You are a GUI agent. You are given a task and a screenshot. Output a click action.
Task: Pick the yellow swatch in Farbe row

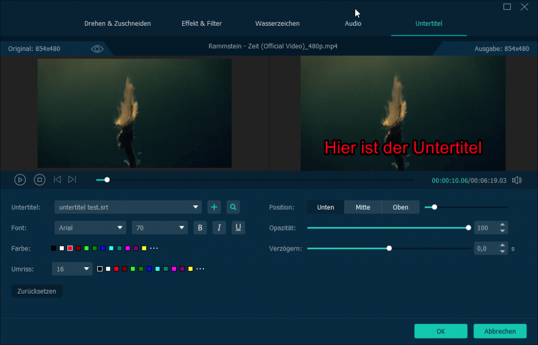pos(144,248)
